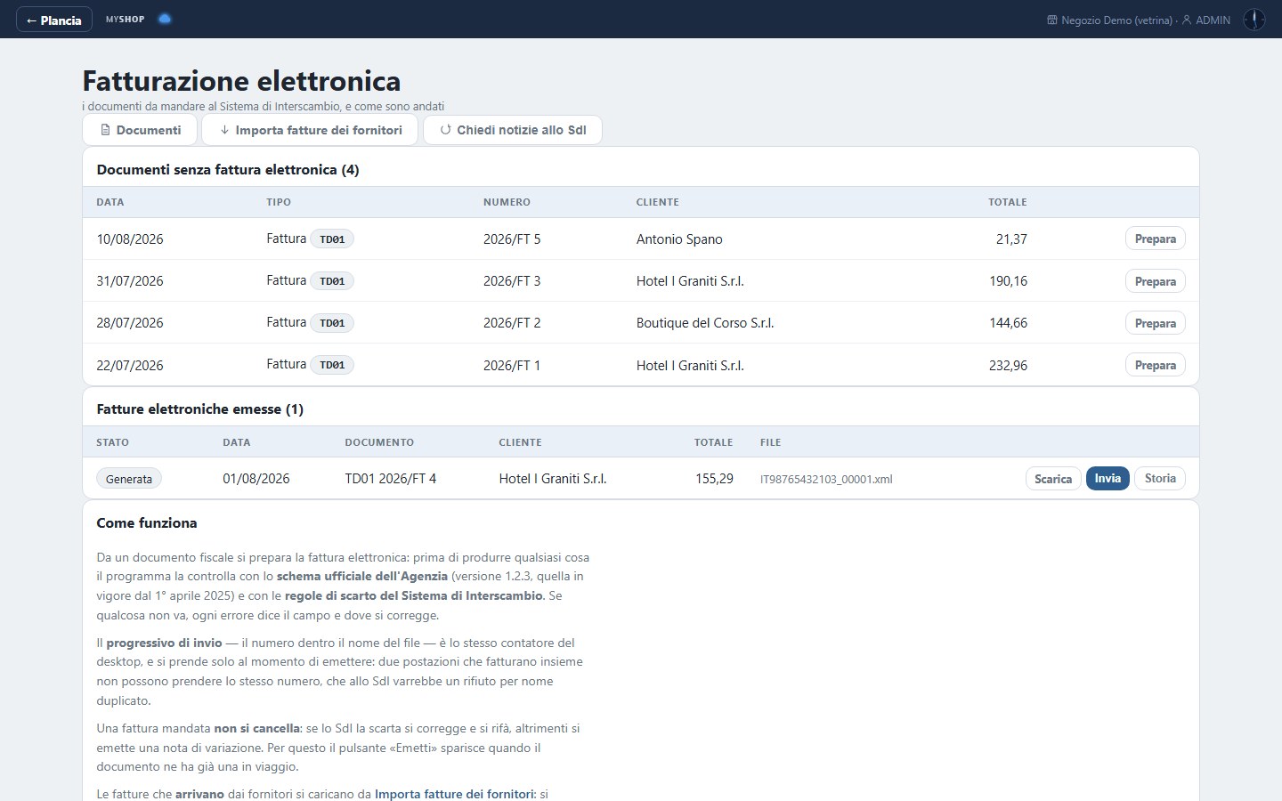
Task: Click Hotel I Graniti in the emitted invoices table
Action: [x=553, y=479]
